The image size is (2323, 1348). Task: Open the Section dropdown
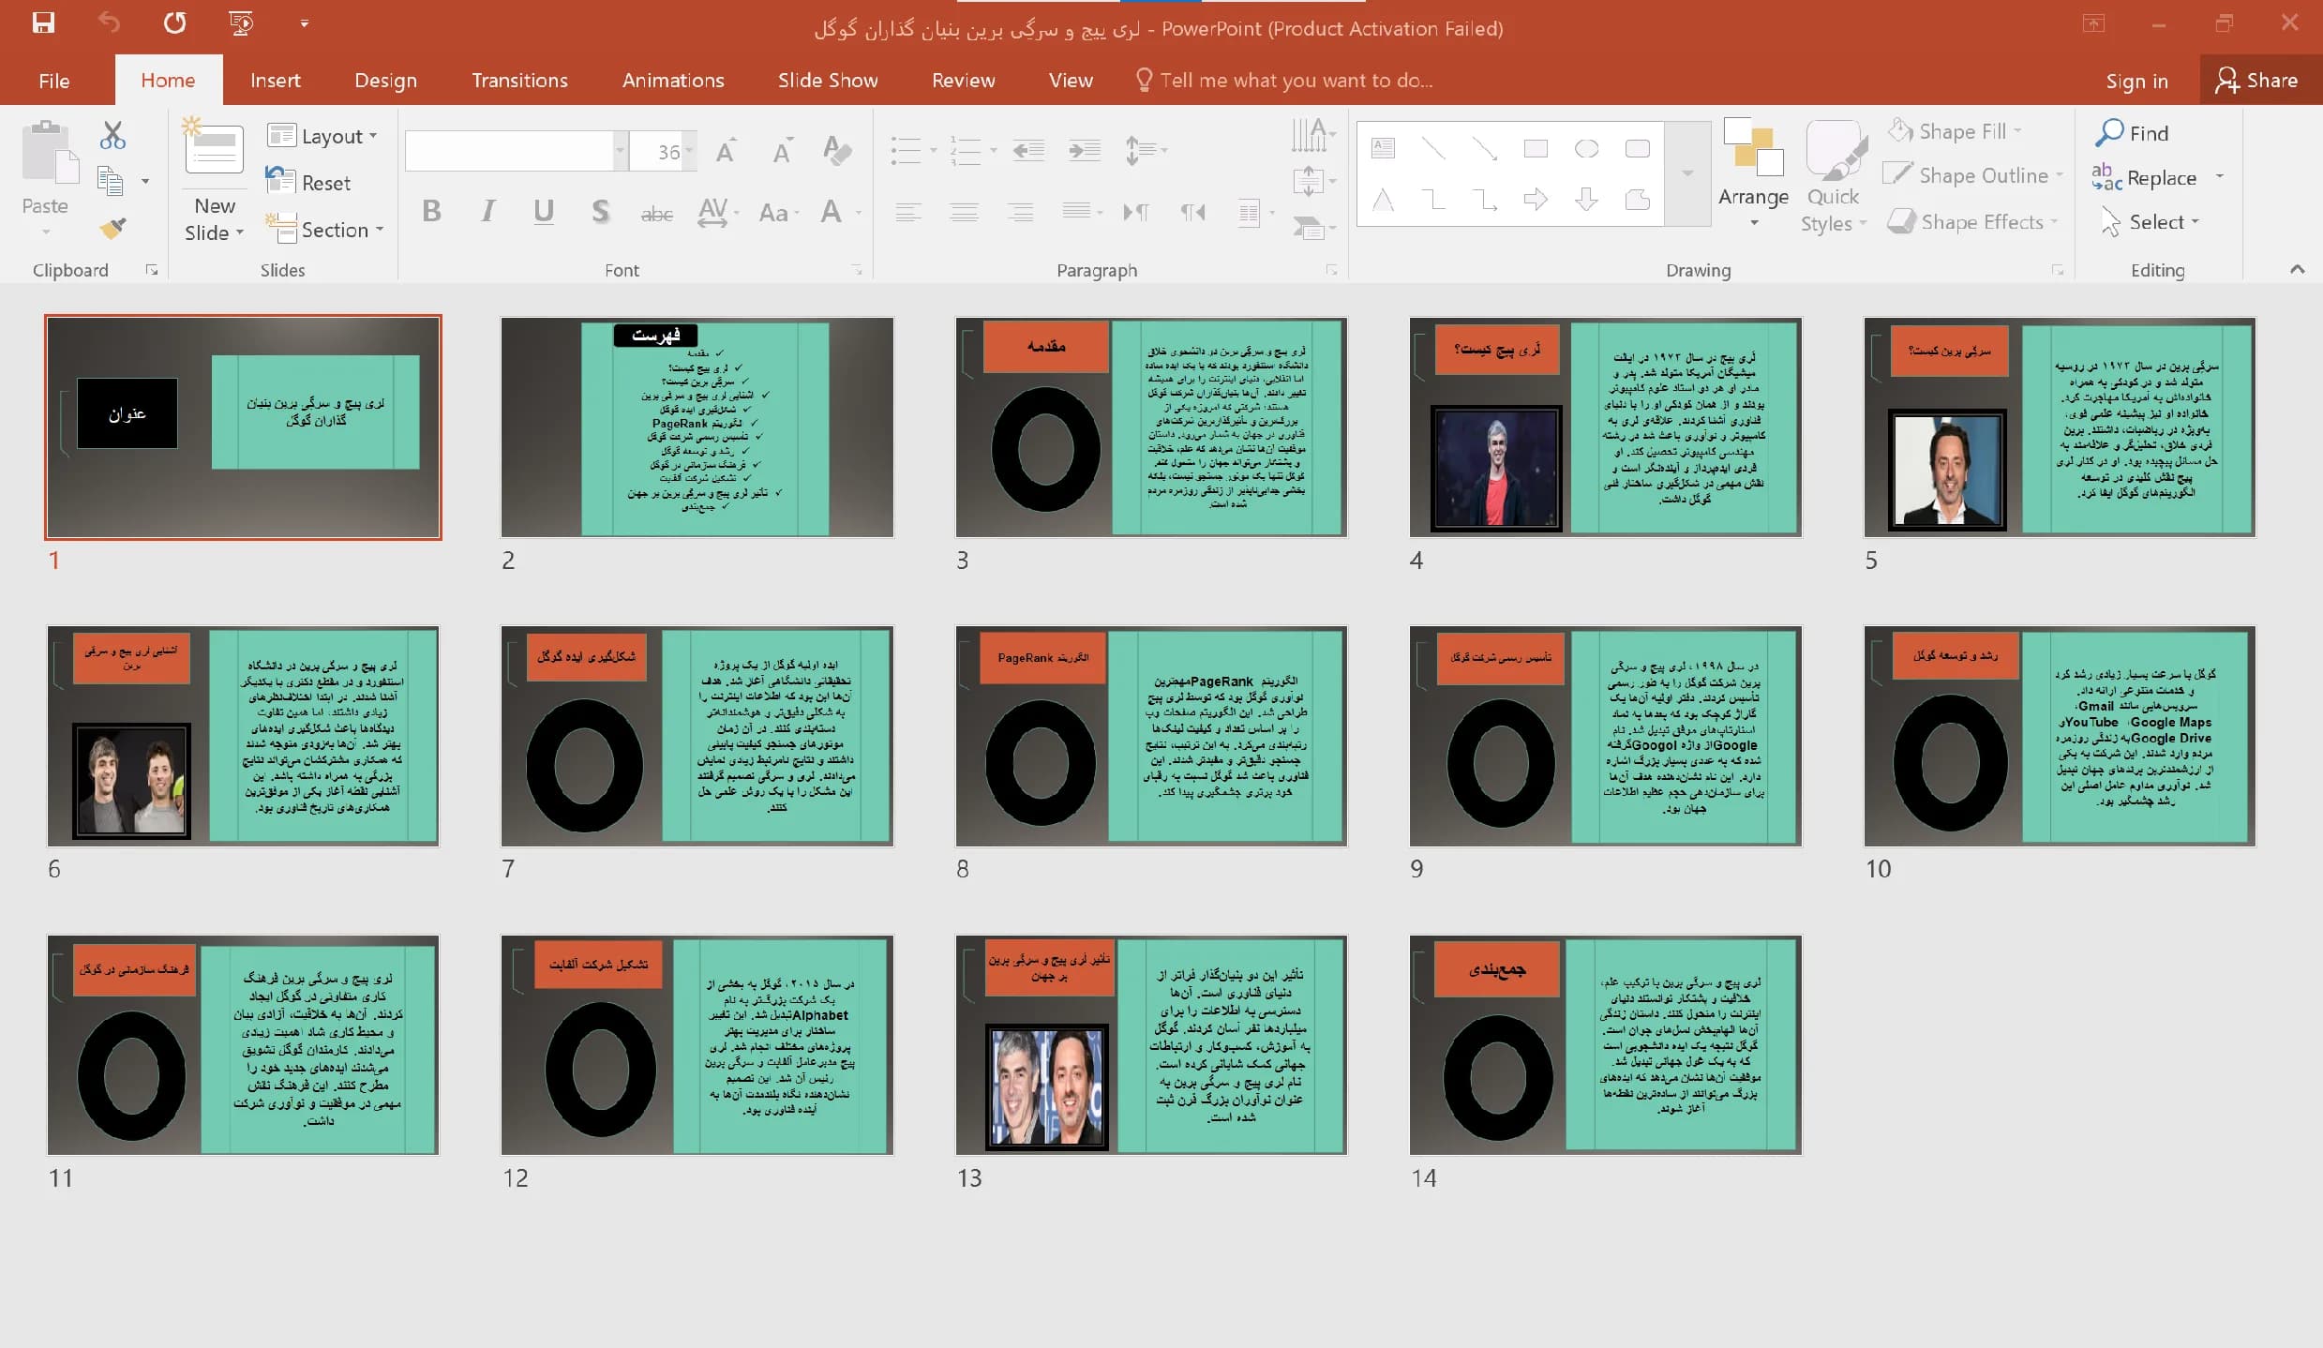[x=325, y=230]
